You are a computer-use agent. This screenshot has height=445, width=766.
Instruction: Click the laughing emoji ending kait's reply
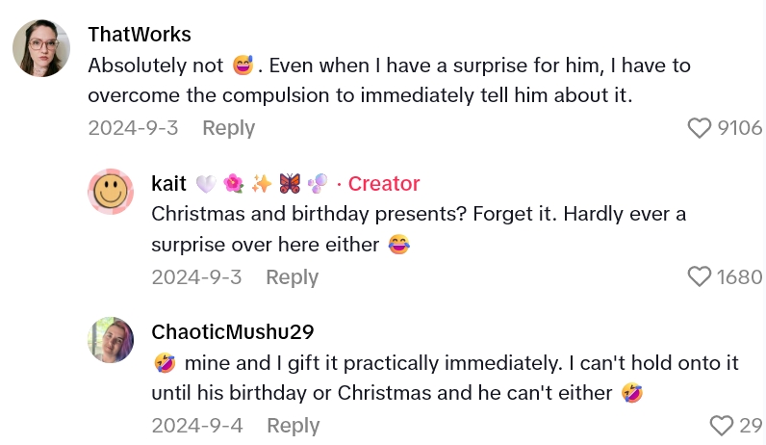[399, 245]
